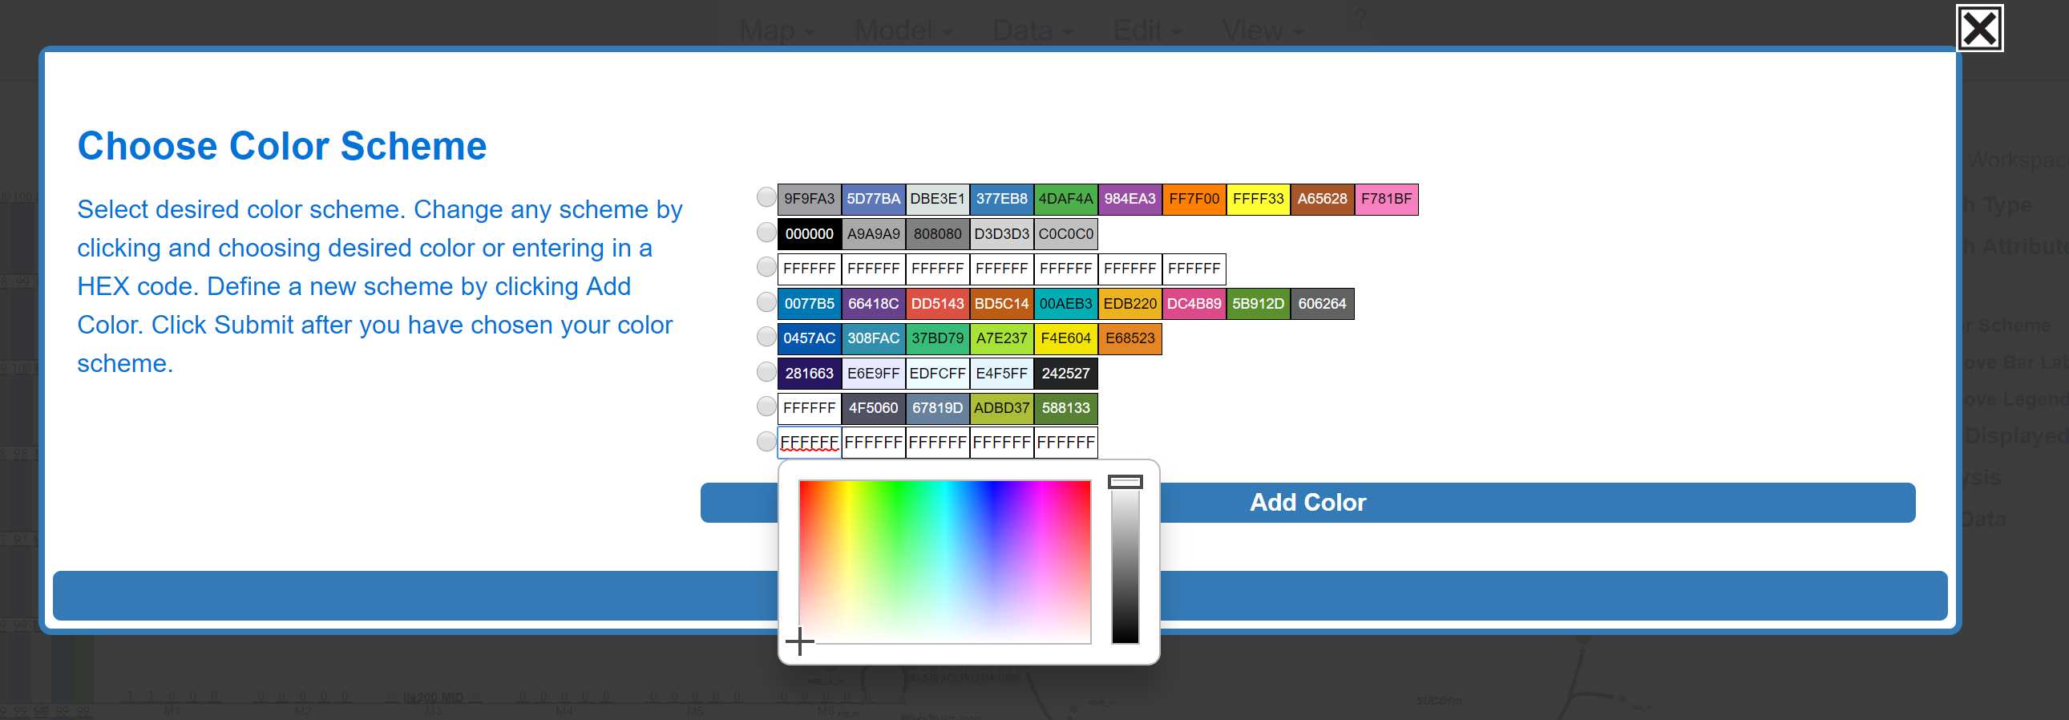
Task: Select the 9F9FA3 color scheme radio button
Action: [x=766, y=198]
